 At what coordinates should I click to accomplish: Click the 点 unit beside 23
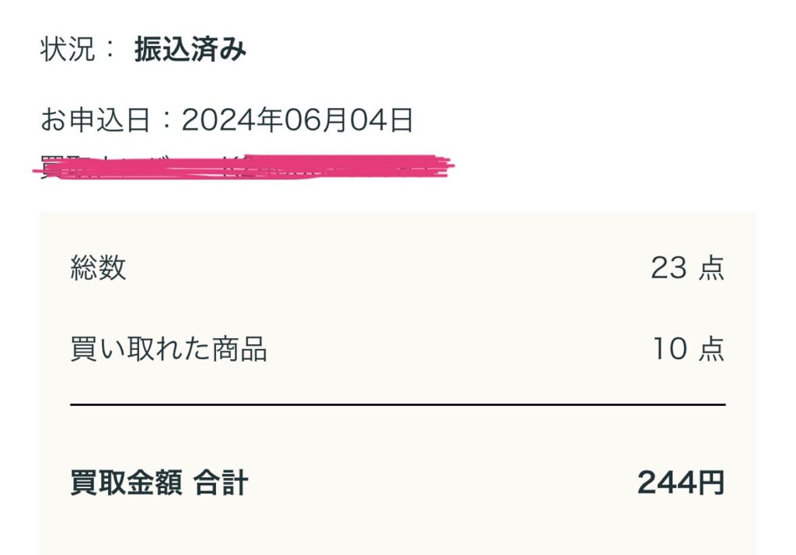click(712, 267)
